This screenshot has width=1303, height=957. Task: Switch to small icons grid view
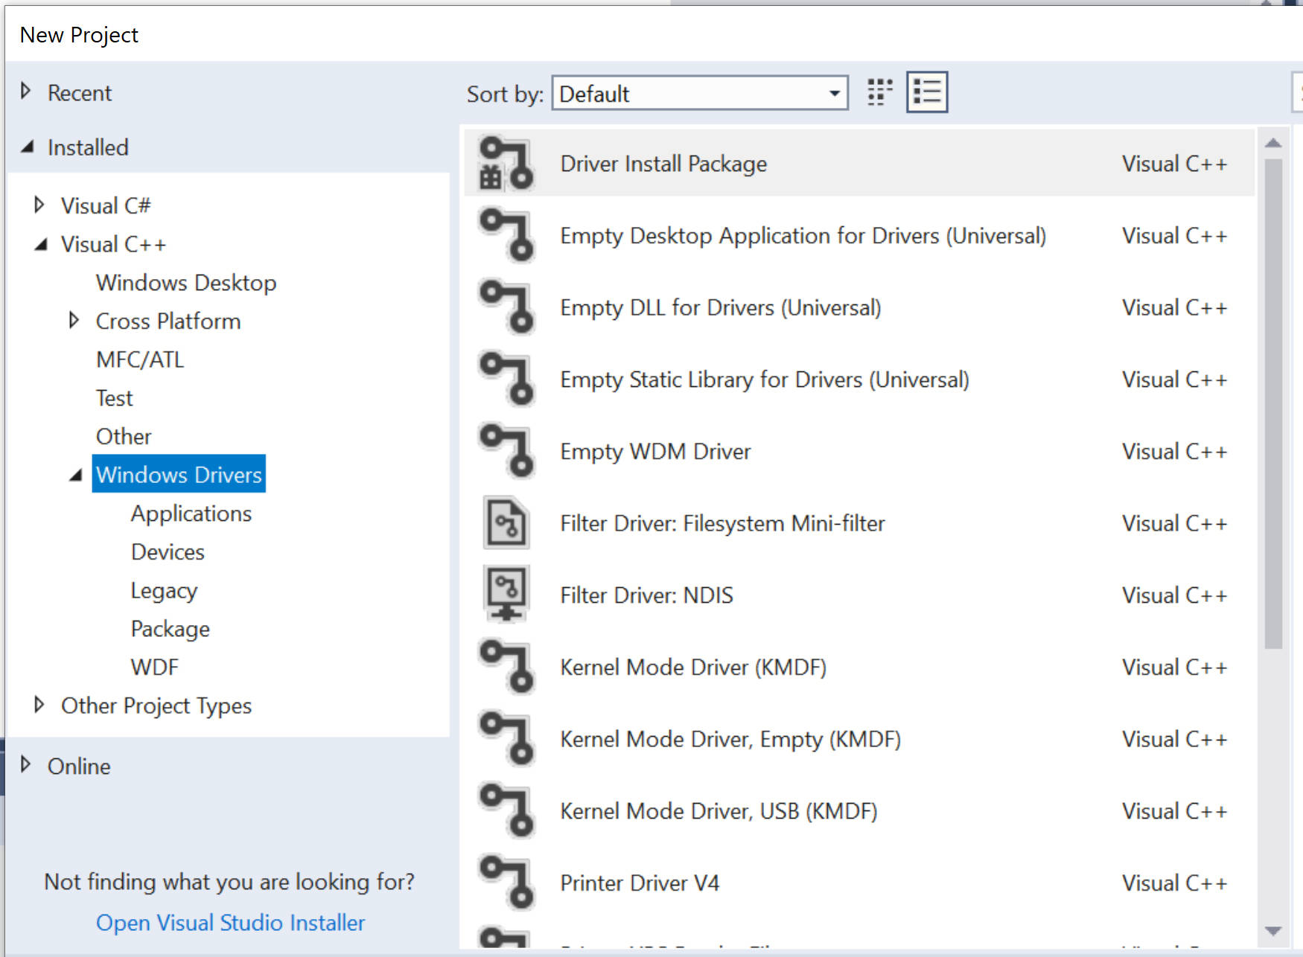[880, 93]
